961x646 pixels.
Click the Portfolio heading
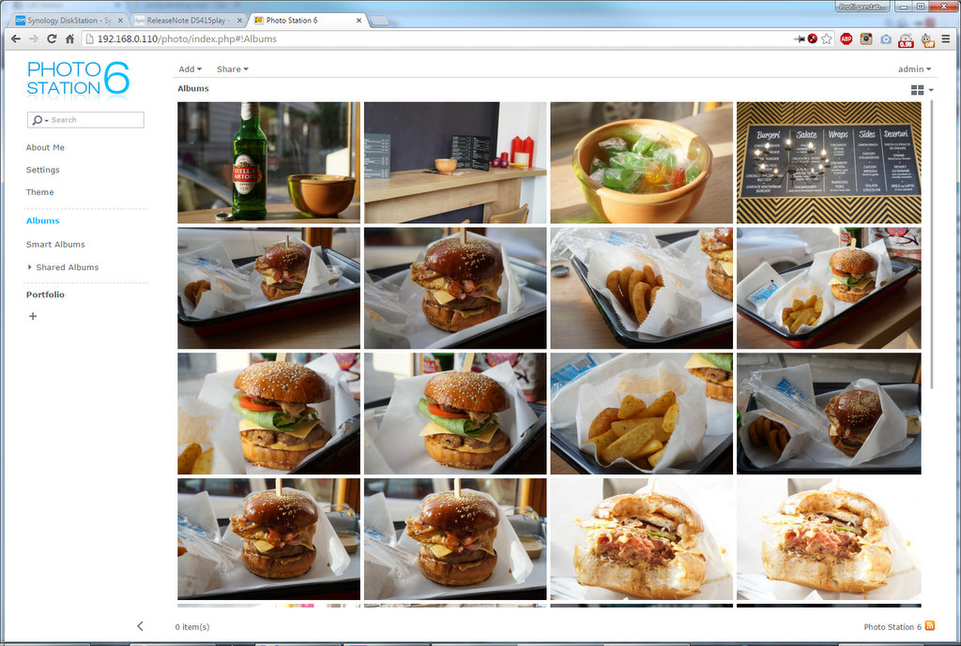[45, 294]
